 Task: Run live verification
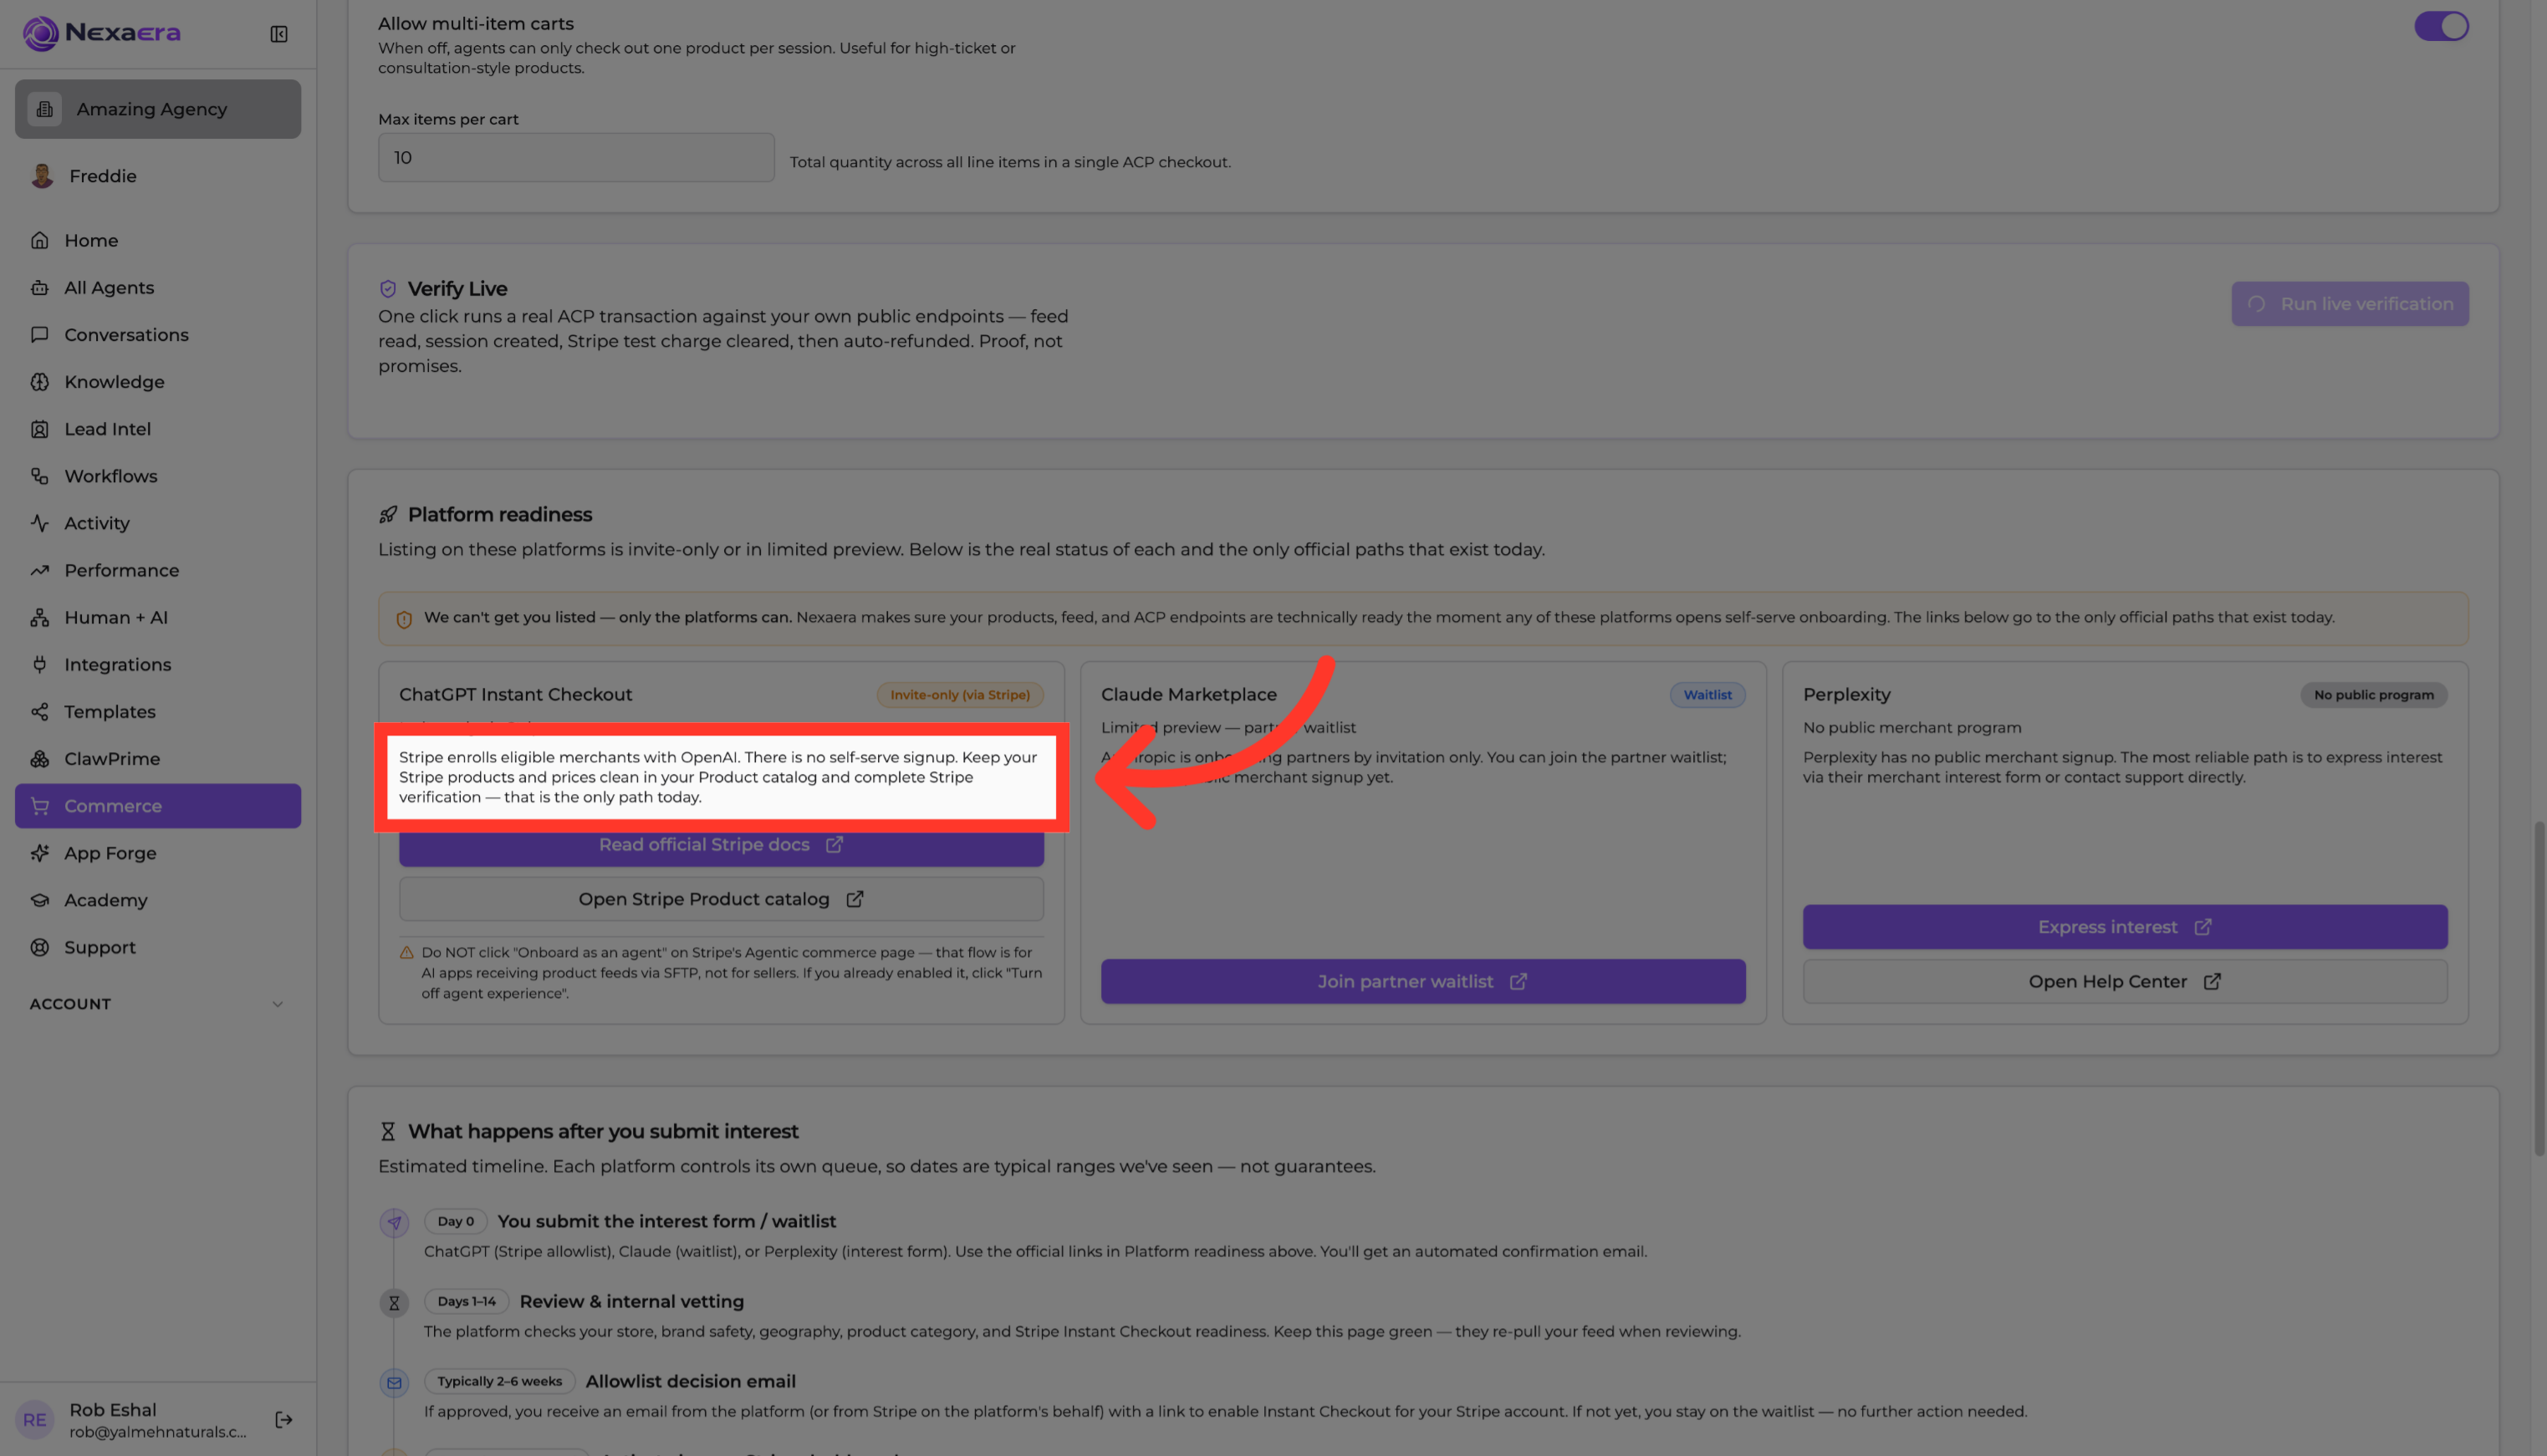click(2349, 304)
